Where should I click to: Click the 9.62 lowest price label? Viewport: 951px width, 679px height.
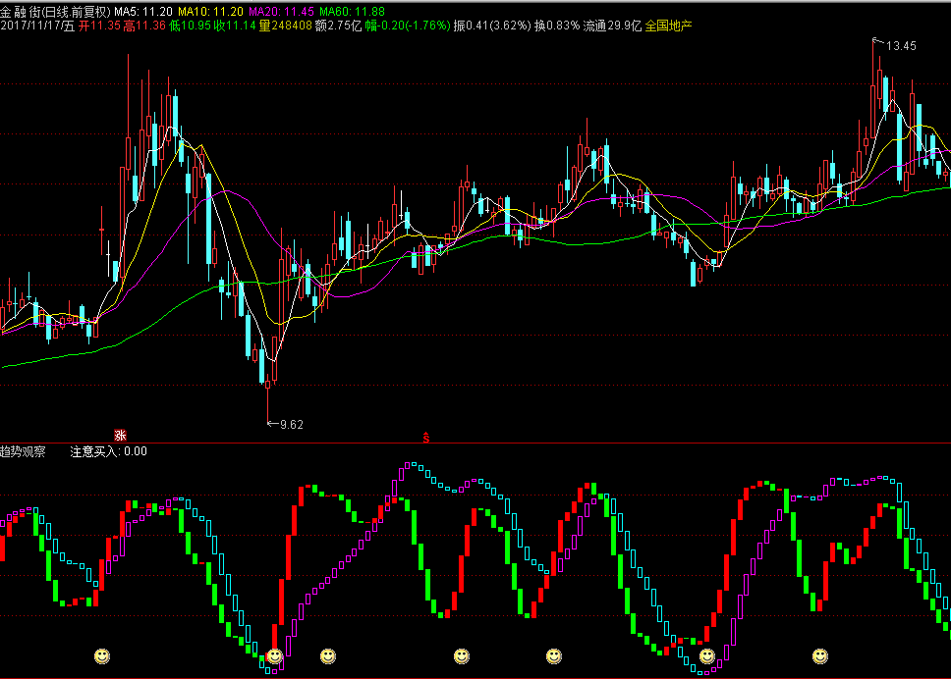[x=292, y=425]
